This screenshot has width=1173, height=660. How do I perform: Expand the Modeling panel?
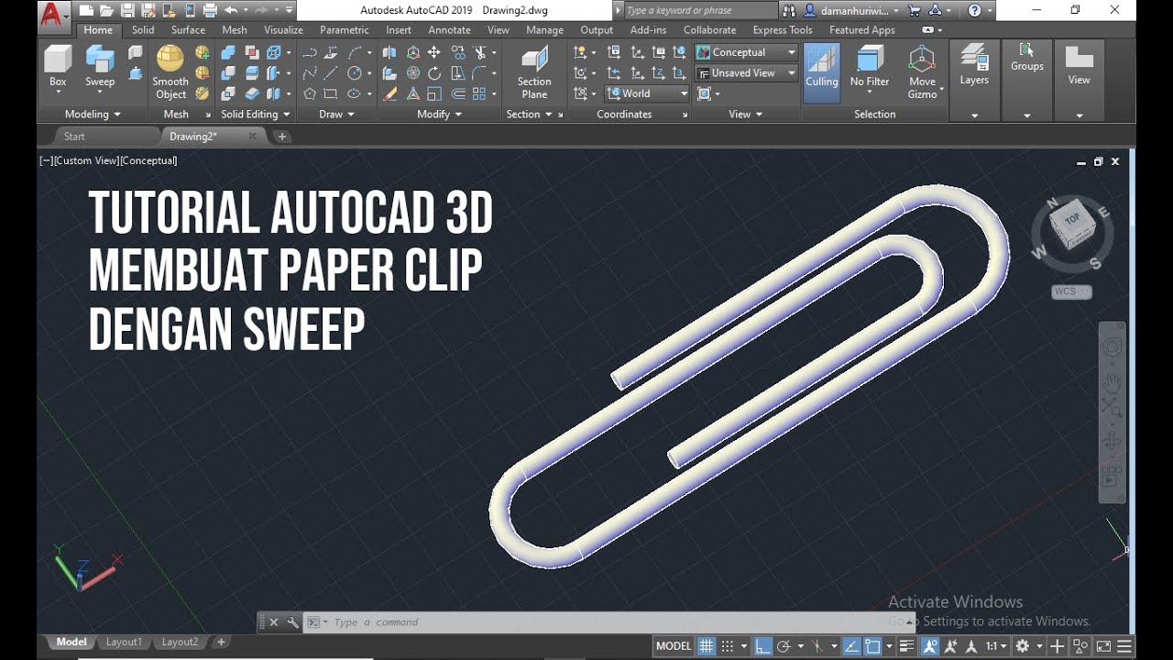[93, 115]
